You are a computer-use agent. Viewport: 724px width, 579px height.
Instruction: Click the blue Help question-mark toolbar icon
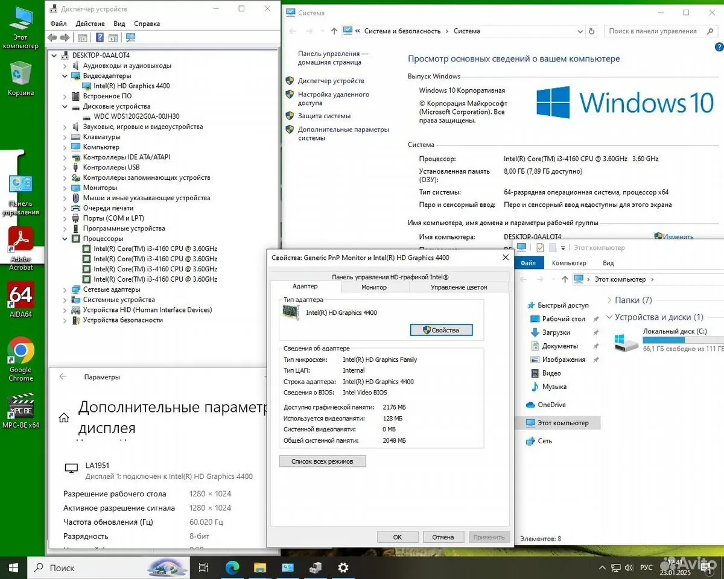point(99,37)
